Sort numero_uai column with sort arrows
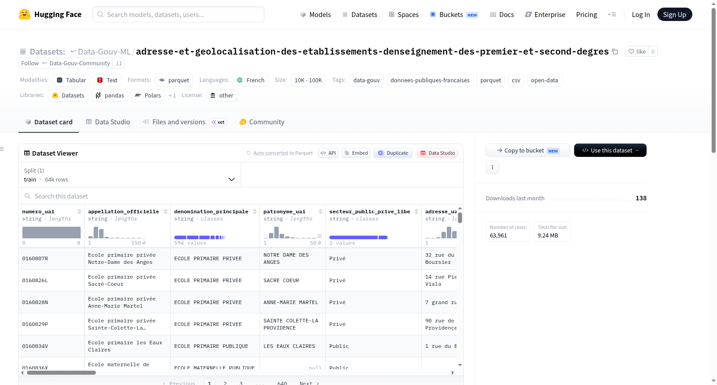This screenshot has height=385, width=717. coord(79,212)
